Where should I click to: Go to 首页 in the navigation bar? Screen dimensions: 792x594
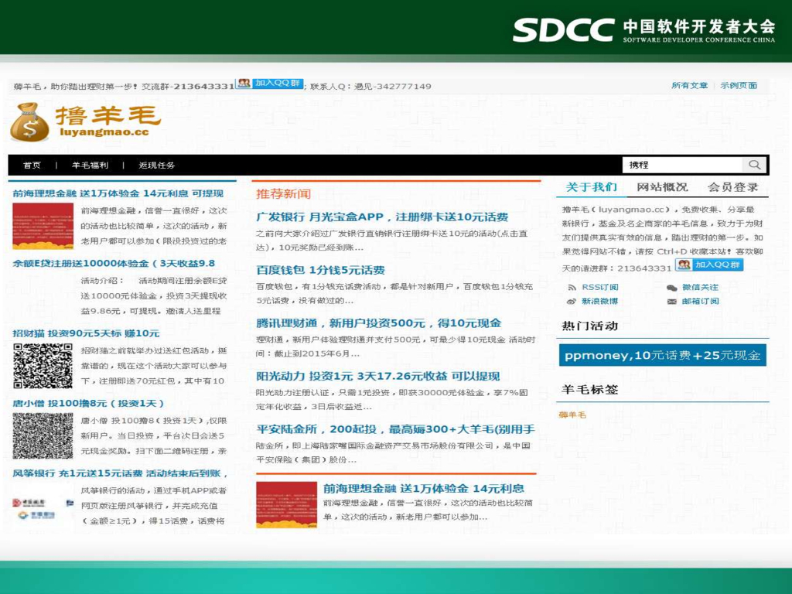pyautogui.click(x=32, y=166)
